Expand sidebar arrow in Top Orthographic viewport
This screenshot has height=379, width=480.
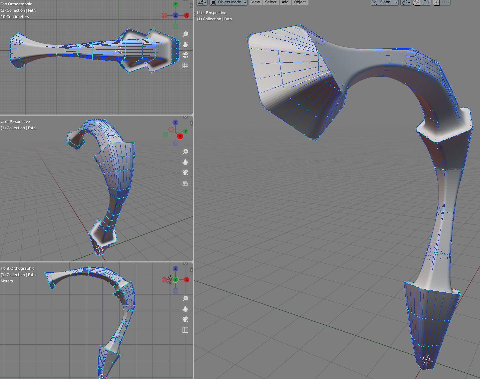coord(192,6)
